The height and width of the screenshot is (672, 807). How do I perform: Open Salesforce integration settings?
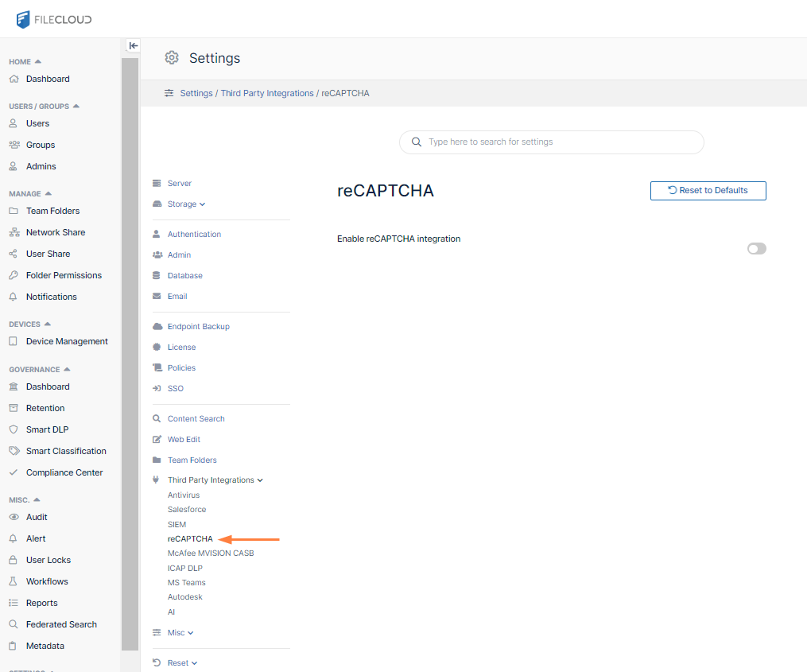pos(187,509)
